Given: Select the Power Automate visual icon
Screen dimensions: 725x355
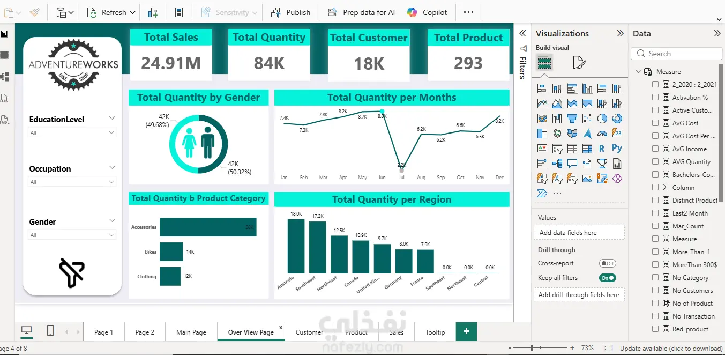Looking at the screenshot, I should (542, 193).
